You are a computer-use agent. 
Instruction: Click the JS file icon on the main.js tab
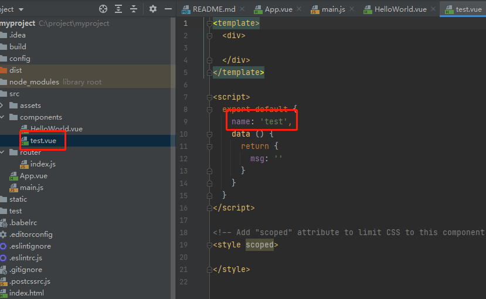pos(315,9)
